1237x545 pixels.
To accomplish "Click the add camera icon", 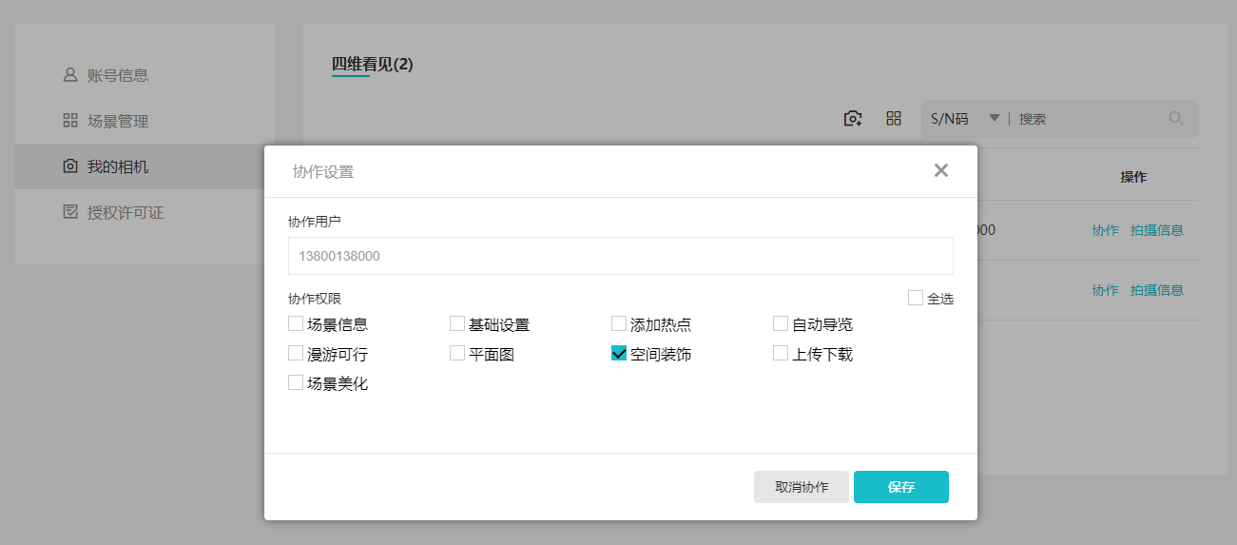I will 853,119.
